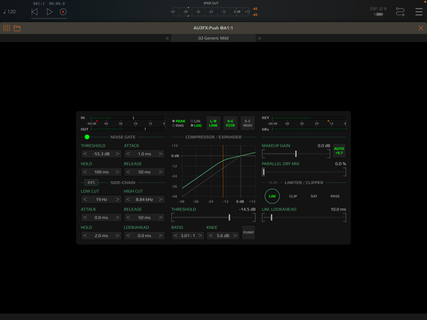427x320 pixels.
Task: Decrease High Cut 8.84 kHz
Action: (x=128, y=199)
